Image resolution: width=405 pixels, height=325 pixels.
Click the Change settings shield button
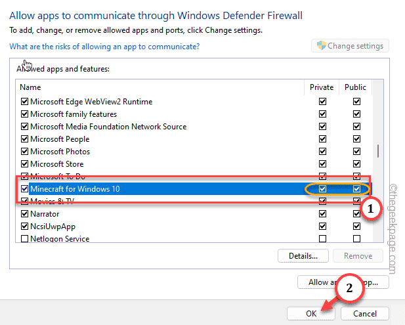[350, 46]
